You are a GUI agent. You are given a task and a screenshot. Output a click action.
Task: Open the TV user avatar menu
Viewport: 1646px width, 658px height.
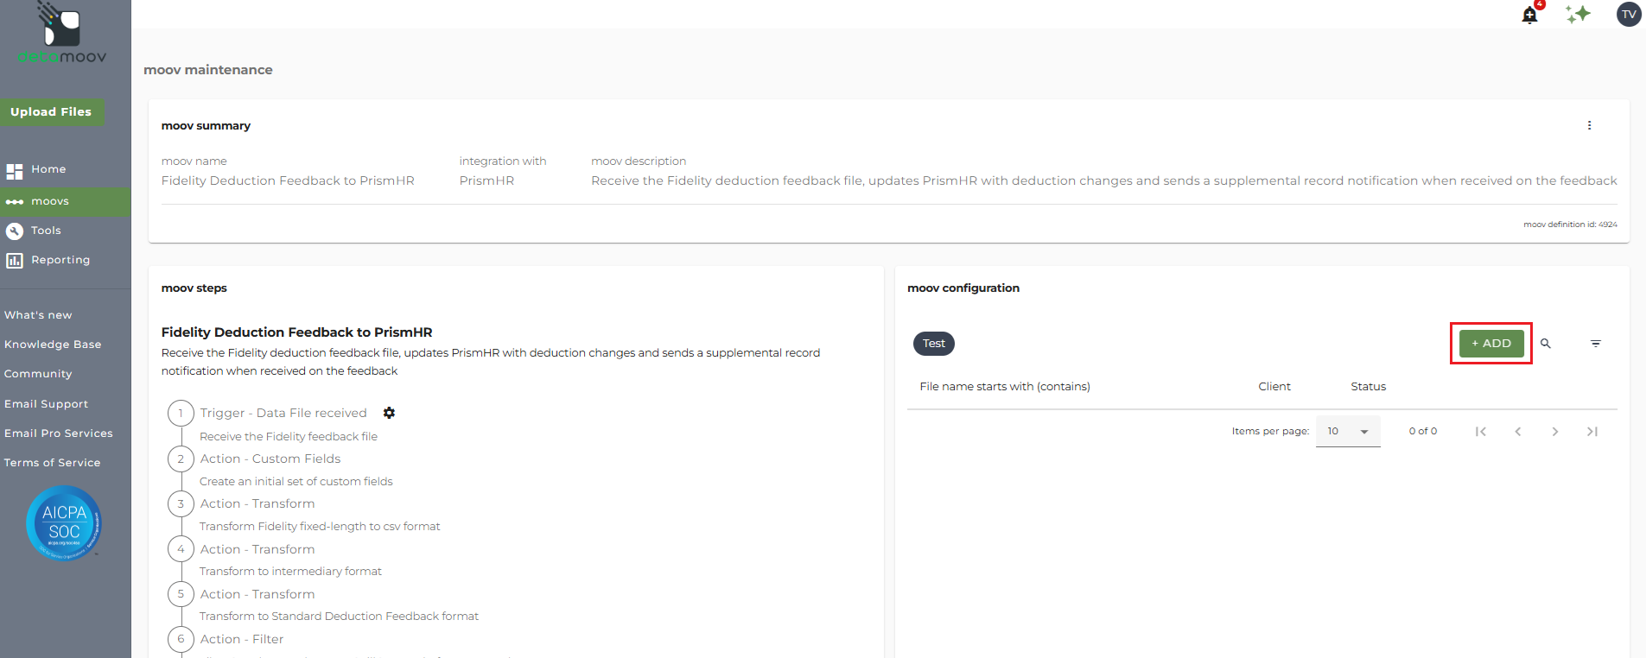1629,15
